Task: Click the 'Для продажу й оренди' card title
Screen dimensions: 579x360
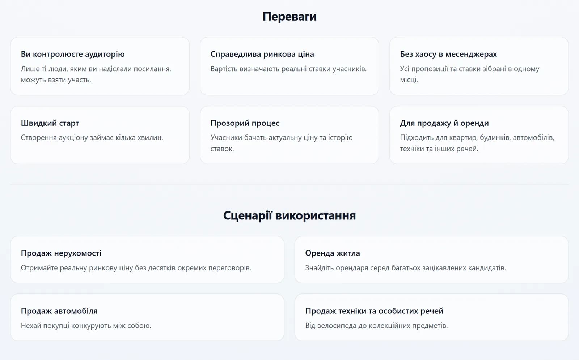Action: (444, 123)
